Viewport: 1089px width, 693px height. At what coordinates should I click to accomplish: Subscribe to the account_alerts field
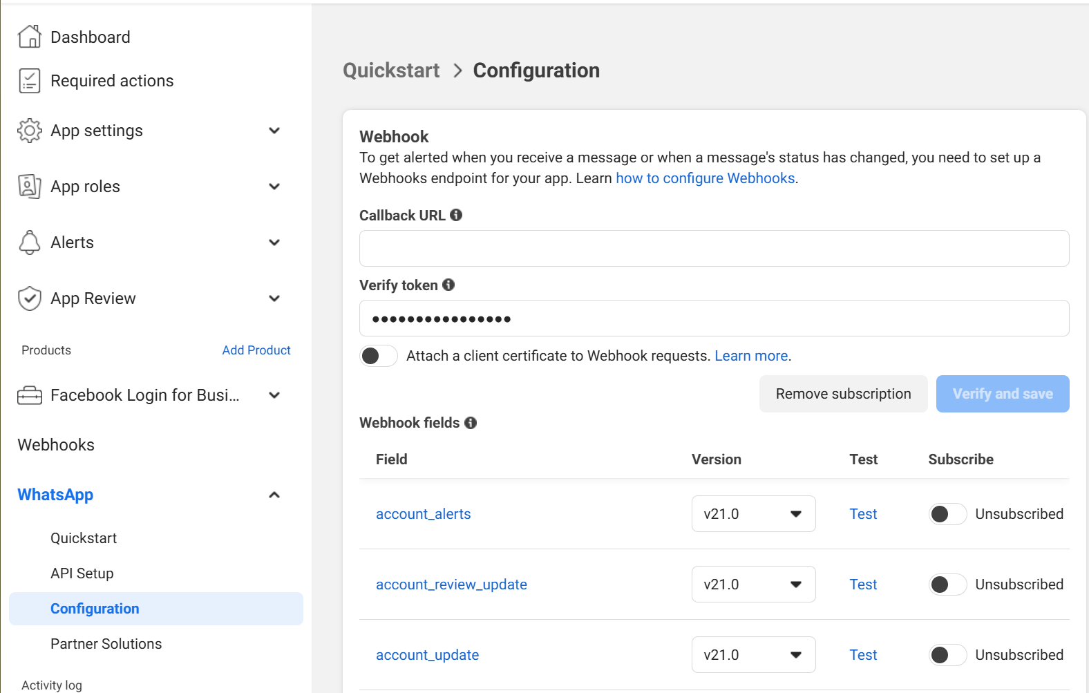click(x=947, y=514)
